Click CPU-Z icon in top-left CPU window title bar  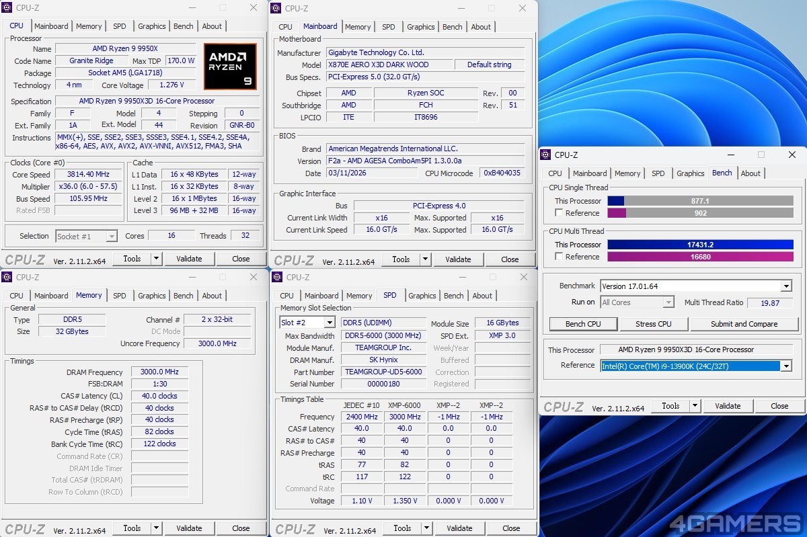click(7, 7)
